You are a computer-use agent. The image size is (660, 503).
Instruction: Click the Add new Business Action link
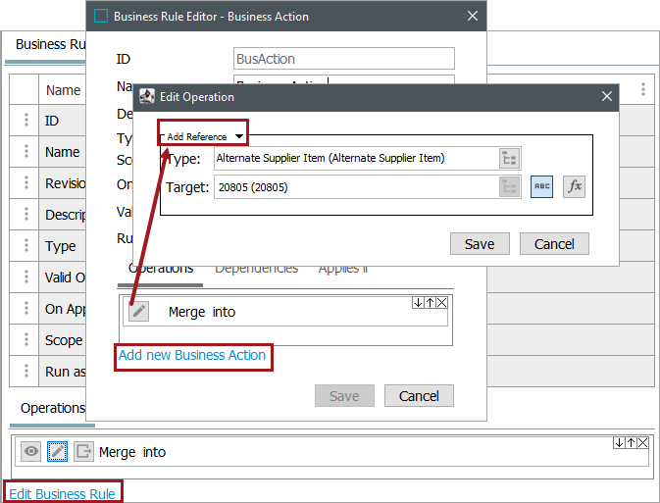[192, 355]
